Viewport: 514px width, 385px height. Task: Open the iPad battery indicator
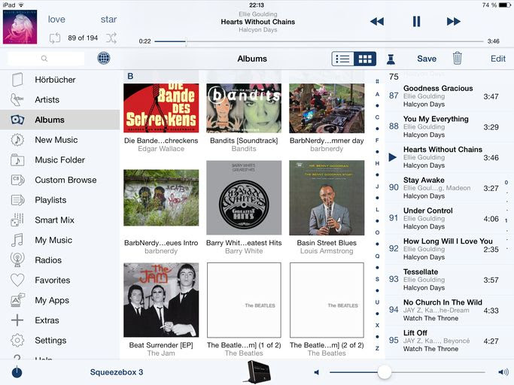[505, 5]
